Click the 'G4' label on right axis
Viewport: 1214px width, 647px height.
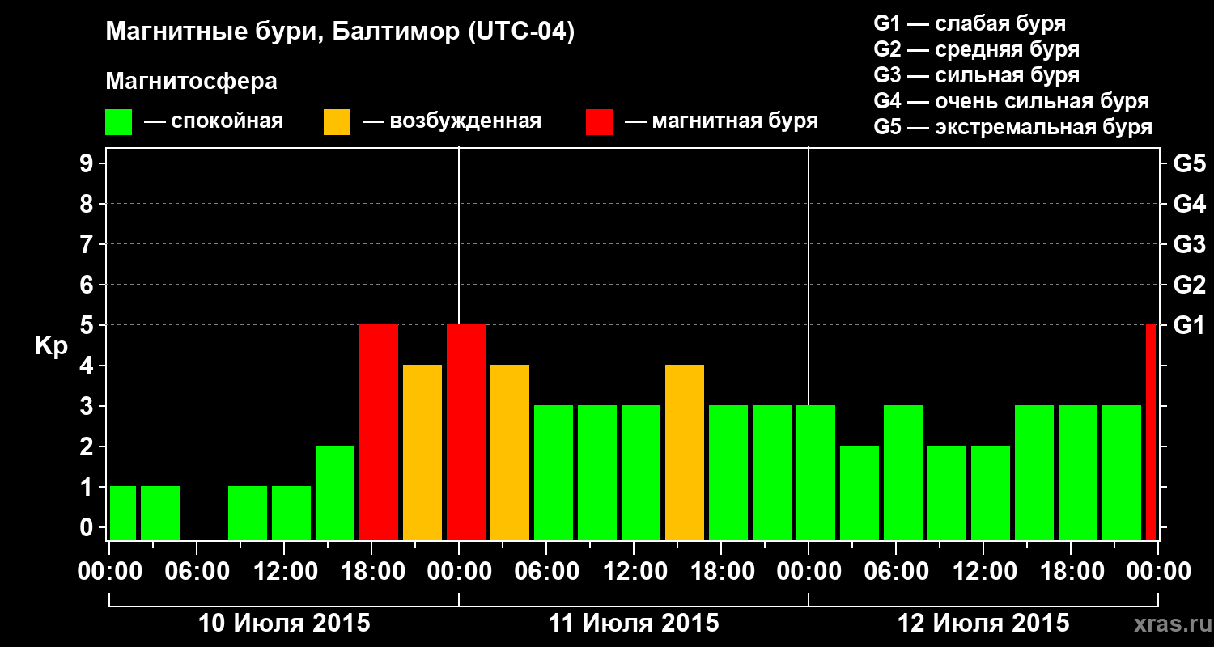[x=1189, y=204]
